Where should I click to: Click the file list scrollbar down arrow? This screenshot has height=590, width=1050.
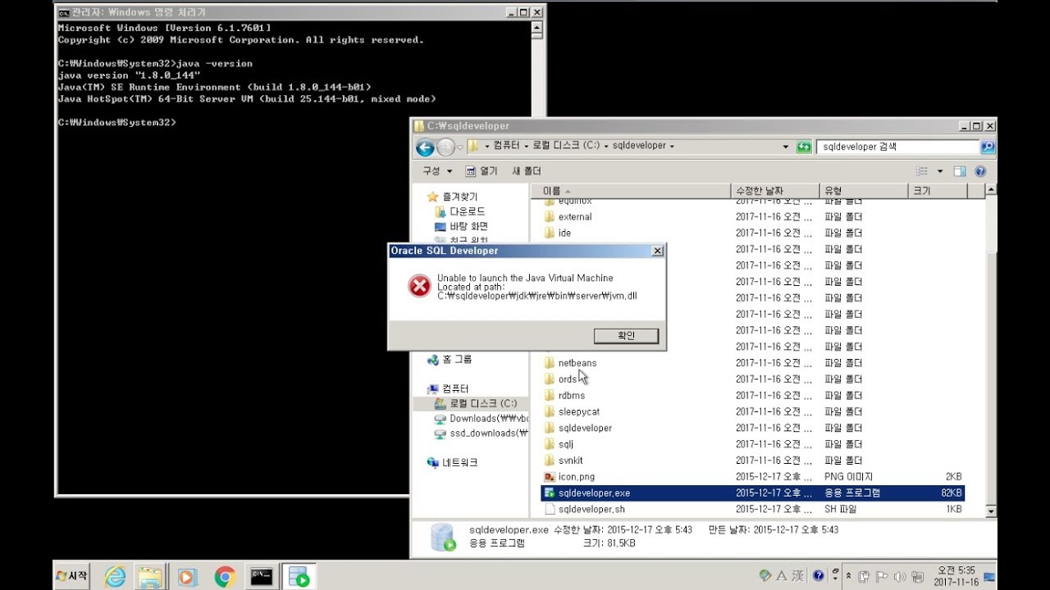coord(991,511)
